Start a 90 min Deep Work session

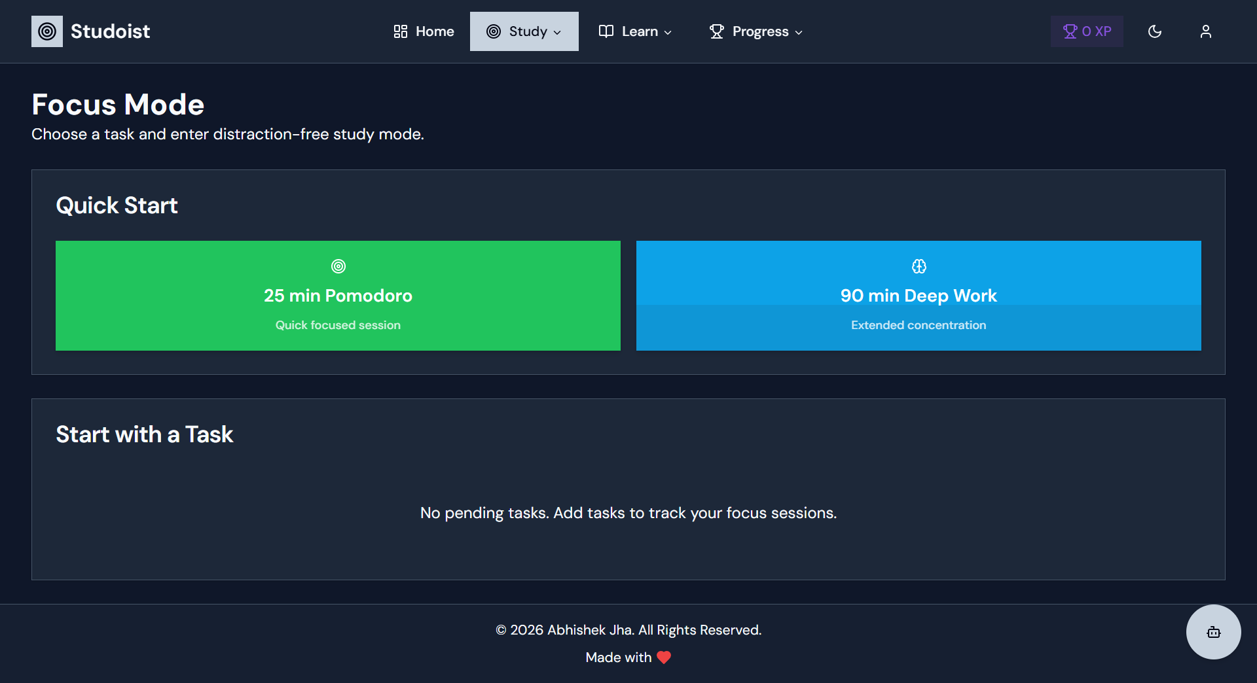(919, 295)
